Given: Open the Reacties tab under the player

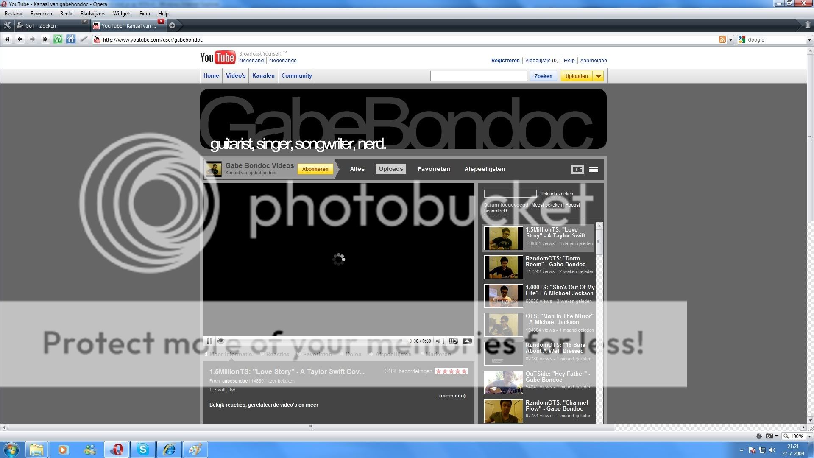Looking at the screenshot, I should click(277, 355).
